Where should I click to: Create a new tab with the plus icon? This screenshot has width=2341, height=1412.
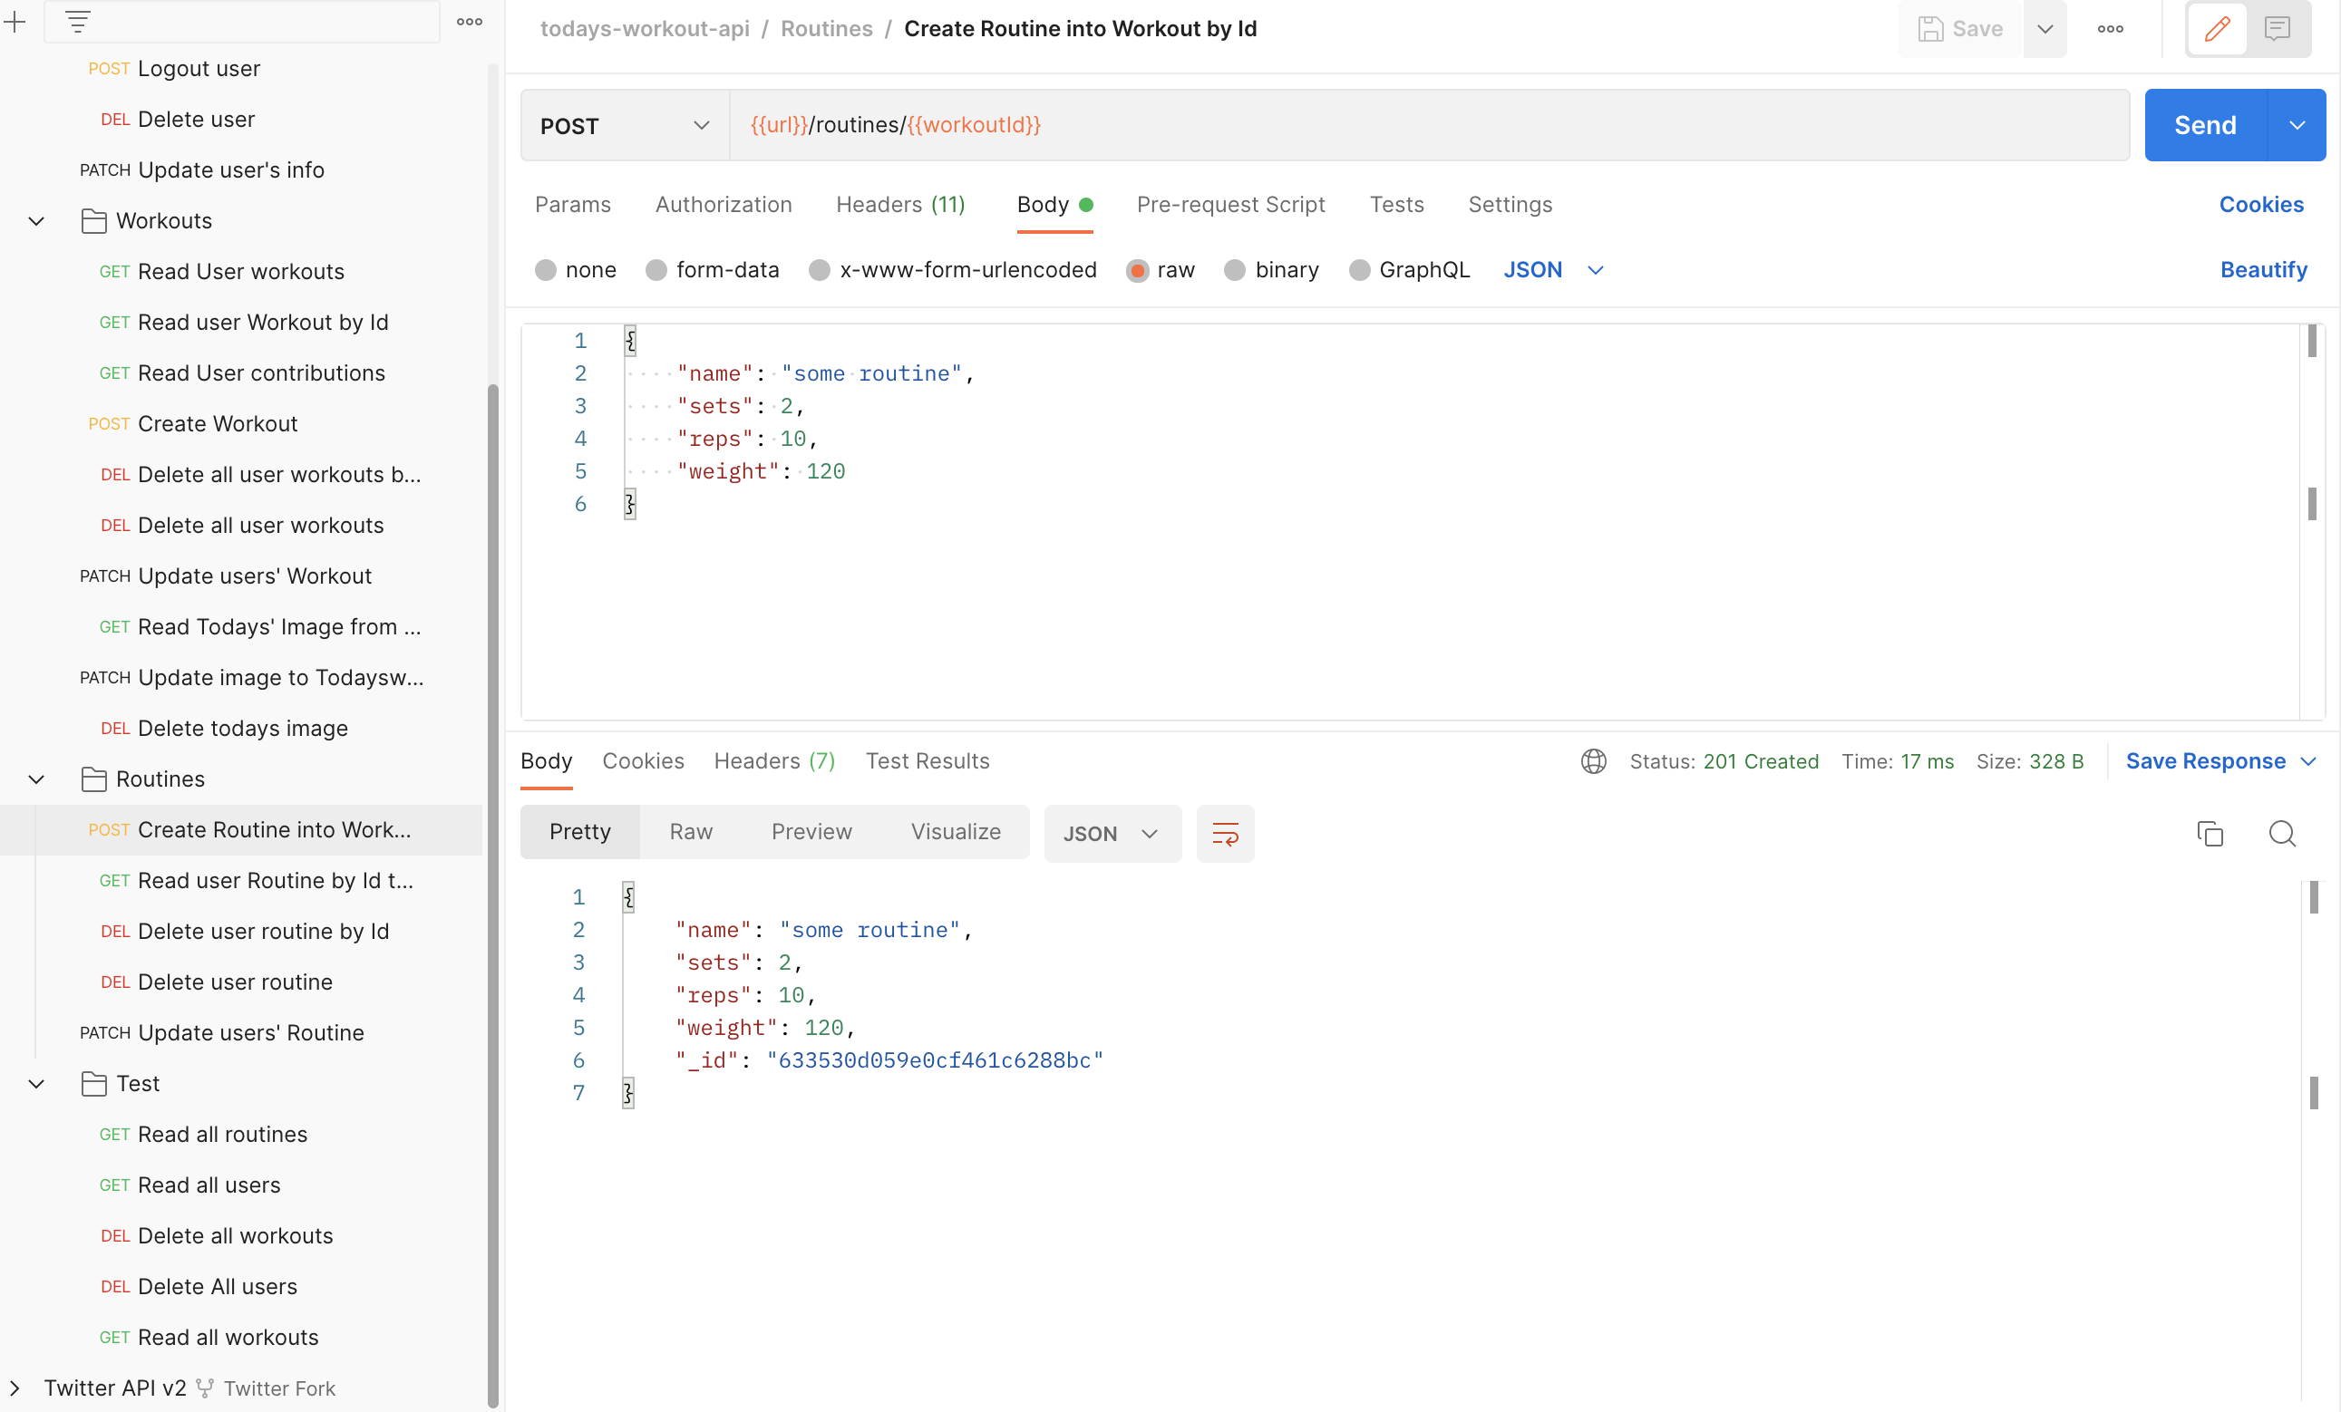point(15,21)
